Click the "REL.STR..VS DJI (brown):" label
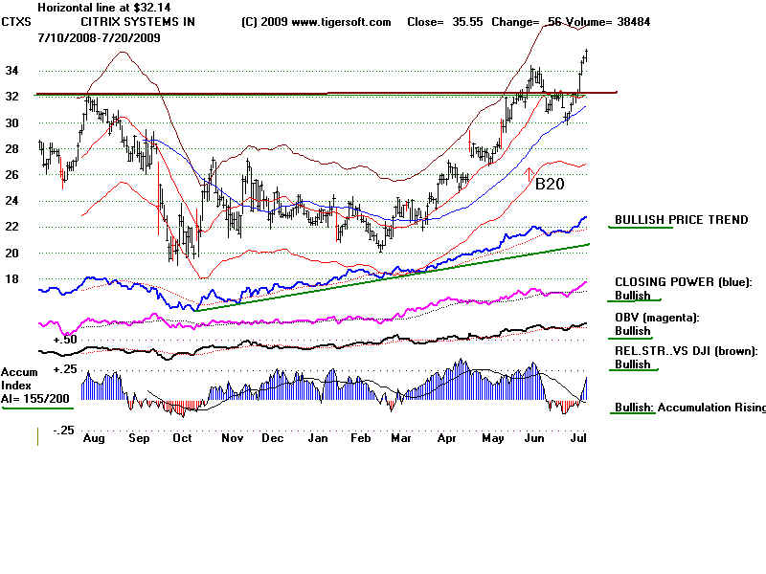 (687, 351)
